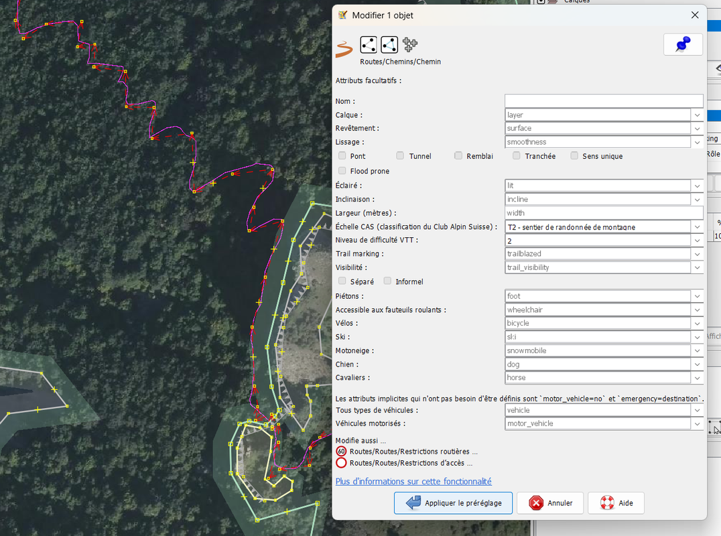Screen dimensions: 721x536
Task: Click the Largeur width input field
Action: (x=604, y=213)
